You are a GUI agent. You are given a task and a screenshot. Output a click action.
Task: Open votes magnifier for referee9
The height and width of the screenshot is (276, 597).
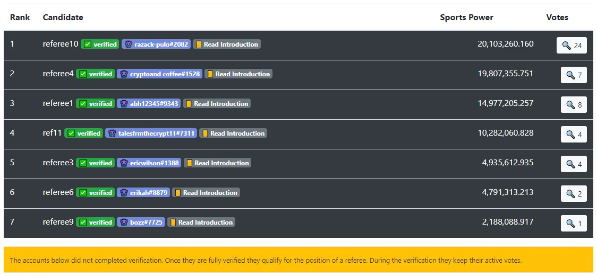pos(574,223)
